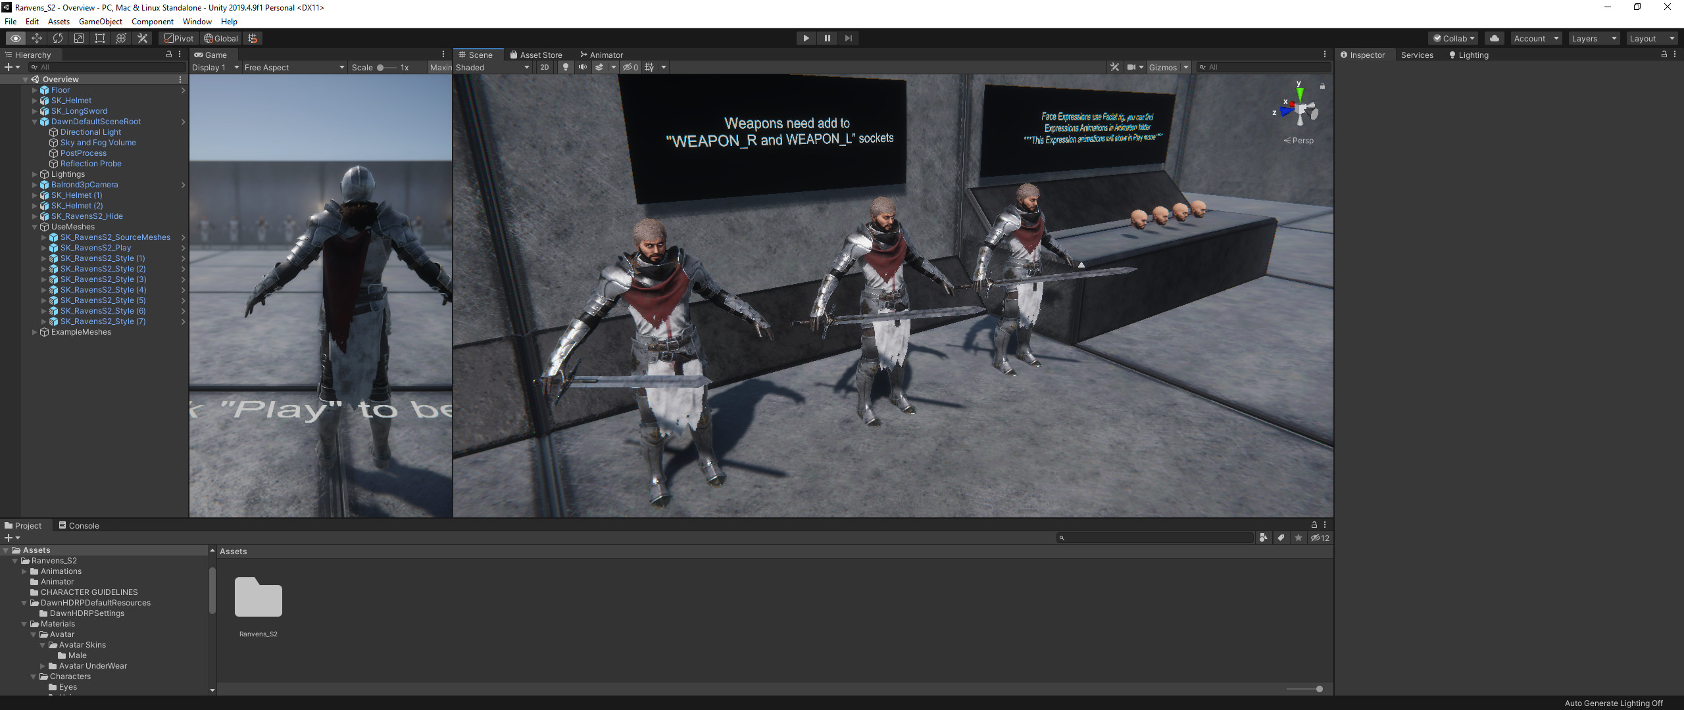Step one frame forward
This screenshot has height=710, width=1684.
tap(848, 38)
